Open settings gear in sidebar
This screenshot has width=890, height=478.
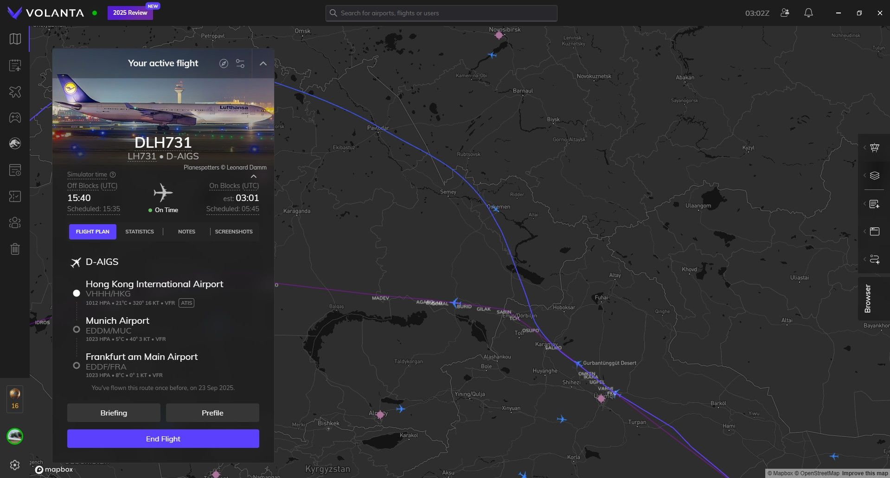pos(15,465)
